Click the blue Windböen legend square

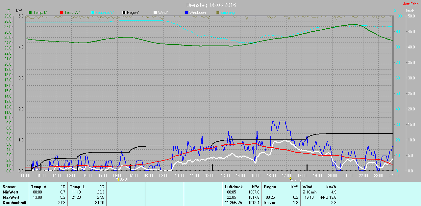[186, 13]
